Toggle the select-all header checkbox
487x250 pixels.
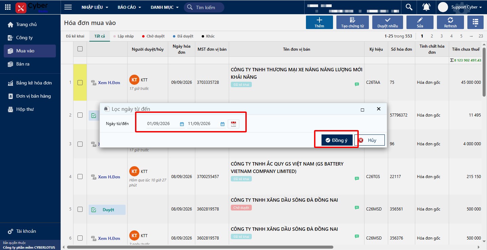[x=80, y=49]
